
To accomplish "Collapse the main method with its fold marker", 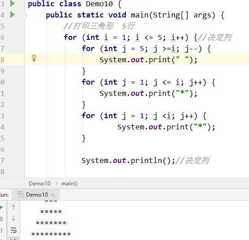I will [x=24, y=15].
